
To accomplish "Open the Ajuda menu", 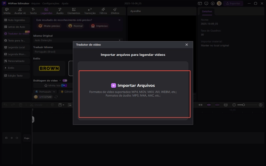I will pyautogui.click(x=65, y=3).
